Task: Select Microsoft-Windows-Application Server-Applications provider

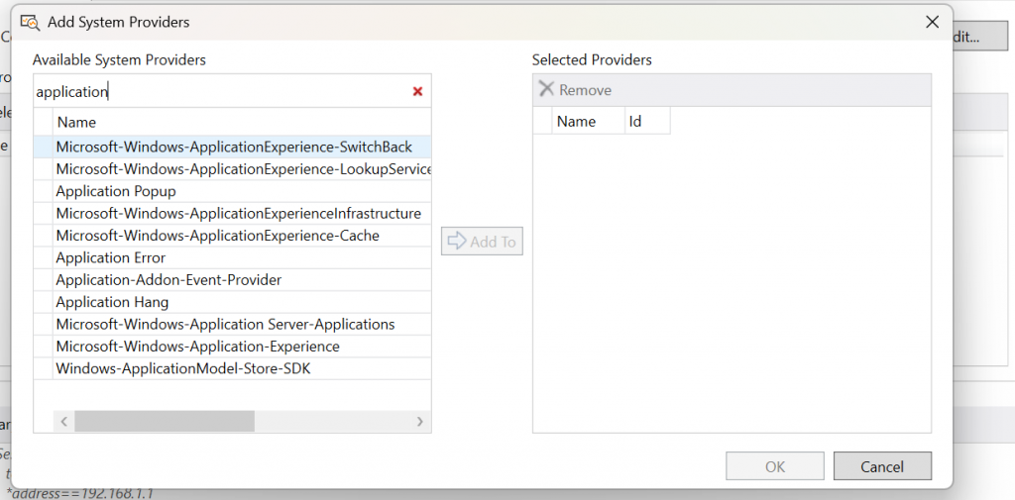Action: coord(233,324)
